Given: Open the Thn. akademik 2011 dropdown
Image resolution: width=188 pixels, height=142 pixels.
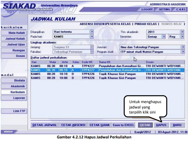Looking at the screenshot, I should click(x=183, y=32).
